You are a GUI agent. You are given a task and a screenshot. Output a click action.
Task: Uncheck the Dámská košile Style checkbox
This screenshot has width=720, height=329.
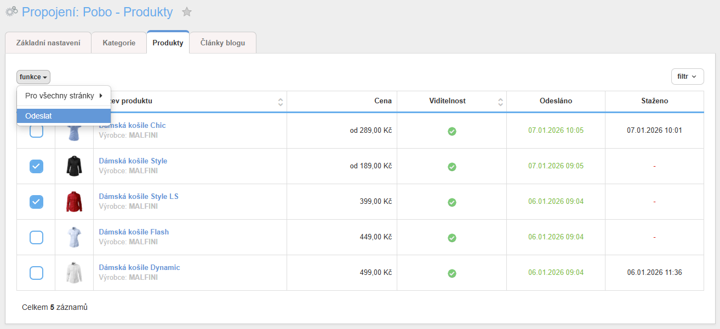coord(36,166)
